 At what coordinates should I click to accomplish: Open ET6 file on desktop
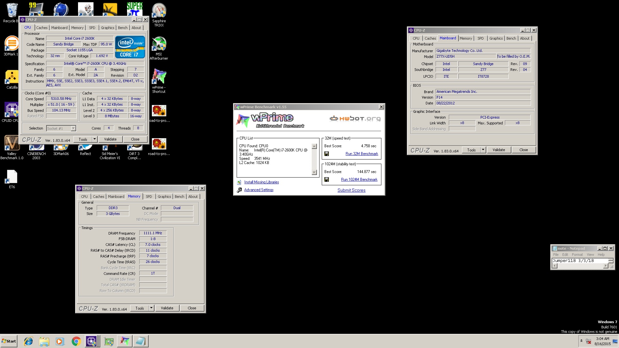tap(12, 179)
